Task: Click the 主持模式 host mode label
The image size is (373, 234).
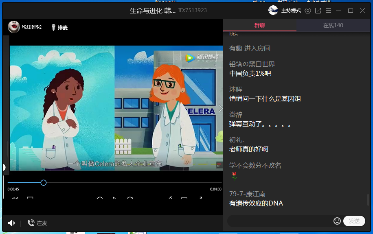Action: pos(291,11)
